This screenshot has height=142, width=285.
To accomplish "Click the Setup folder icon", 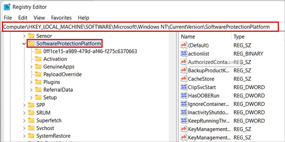I will coord(38,97).
